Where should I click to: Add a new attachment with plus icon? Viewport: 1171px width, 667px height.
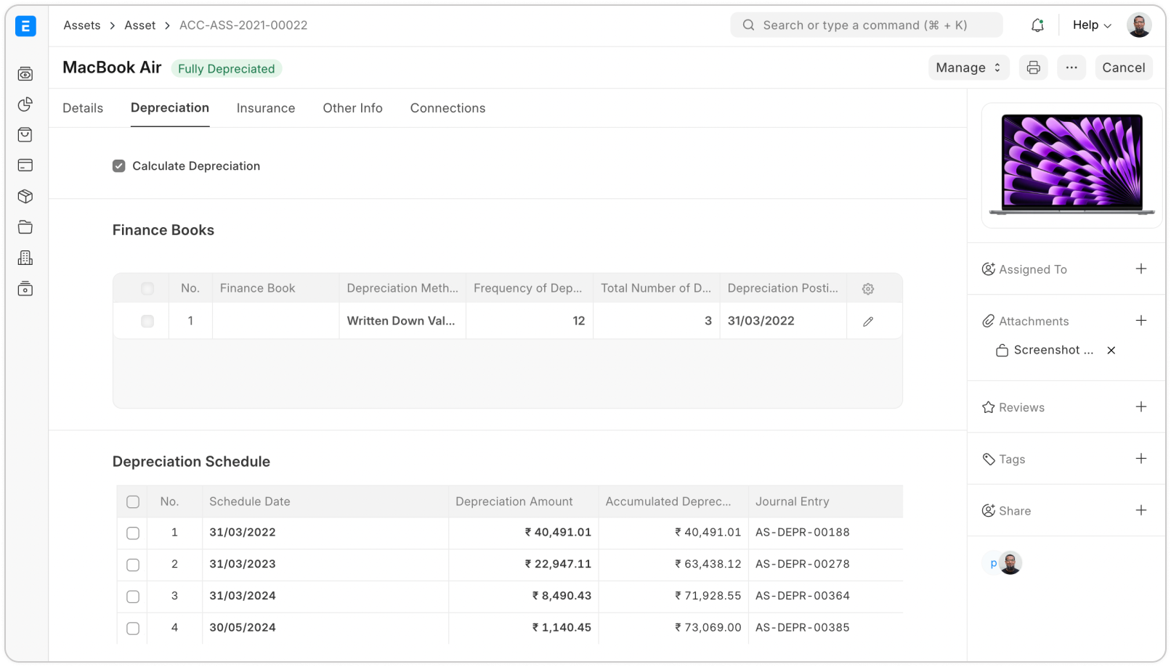tap(1140, 321)
